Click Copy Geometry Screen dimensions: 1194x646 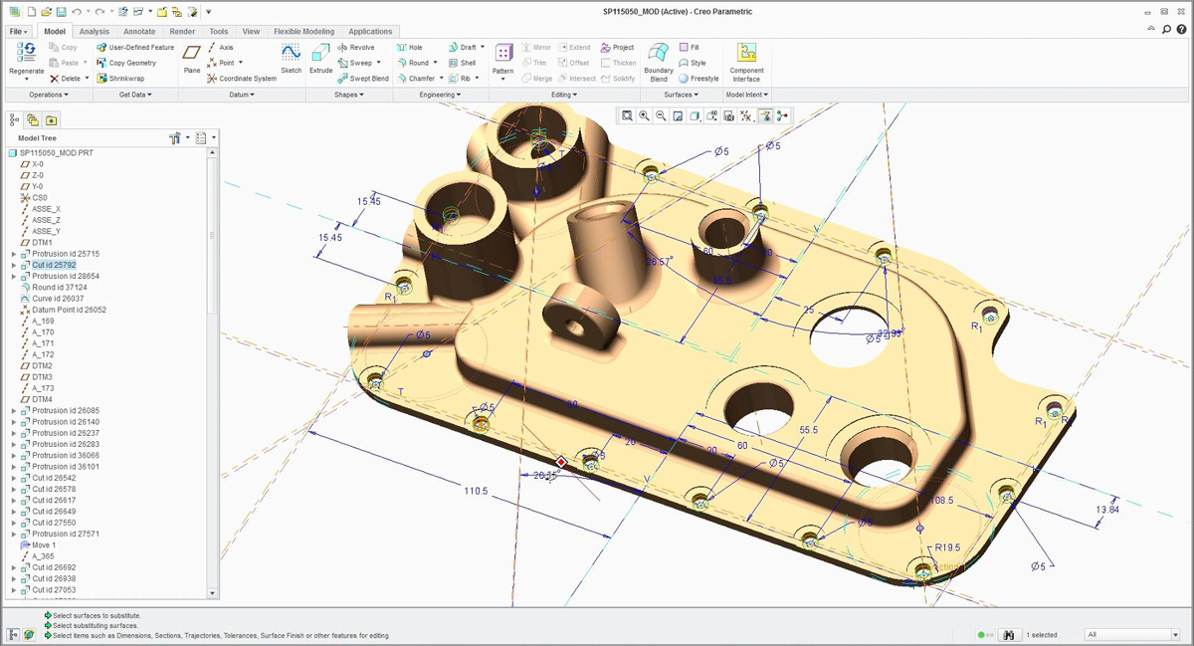point(126,63)
